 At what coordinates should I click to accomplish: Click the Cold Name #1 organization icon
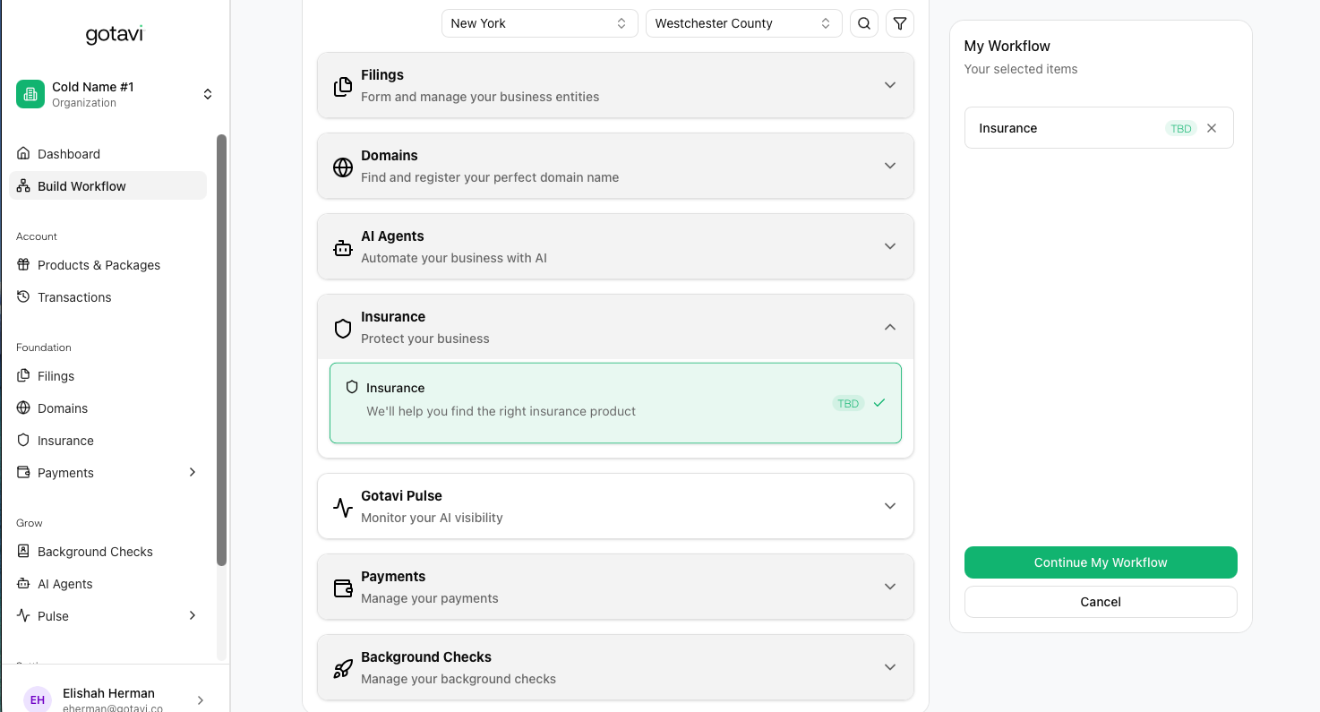point(30,94)
